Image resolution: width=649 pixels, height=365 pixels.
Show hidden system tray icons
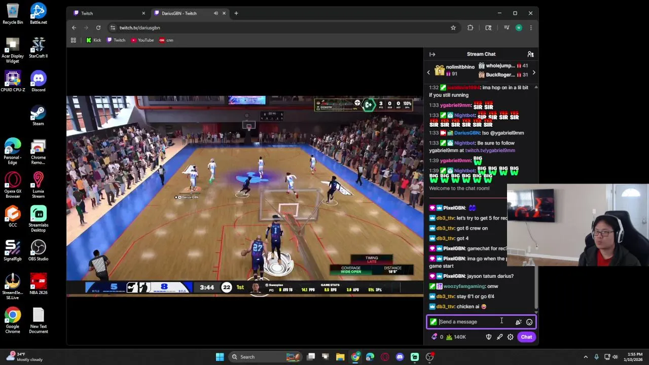pyautogui.click(x=586, y=357)
